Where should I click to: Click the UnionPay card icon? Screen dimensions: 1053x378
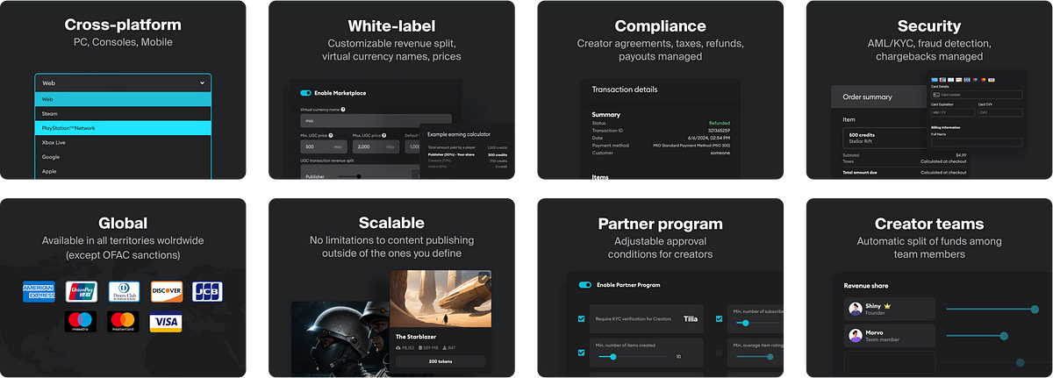point(82,291)
